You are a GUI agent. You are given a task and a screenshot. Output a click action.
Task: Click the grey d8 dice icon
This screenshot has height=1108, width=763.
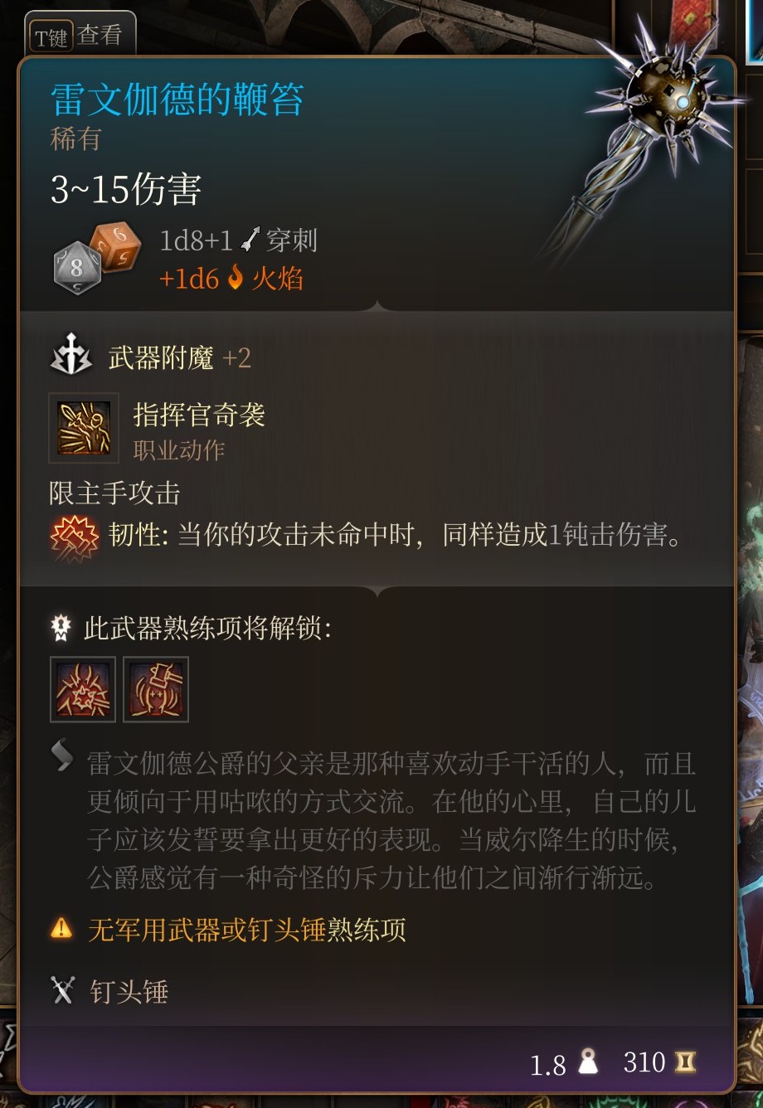[76, 268]
